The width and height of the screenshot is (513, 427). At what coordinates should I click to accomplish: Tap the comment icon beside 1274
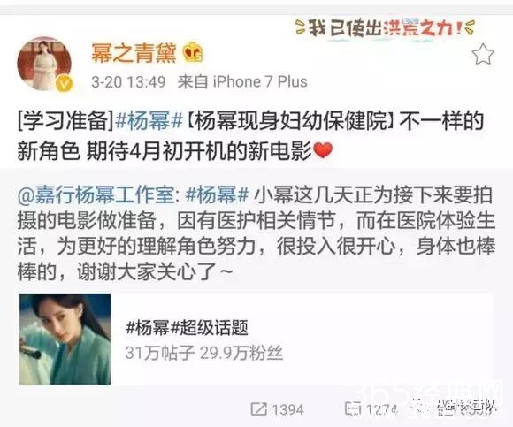tap(353, 409)
